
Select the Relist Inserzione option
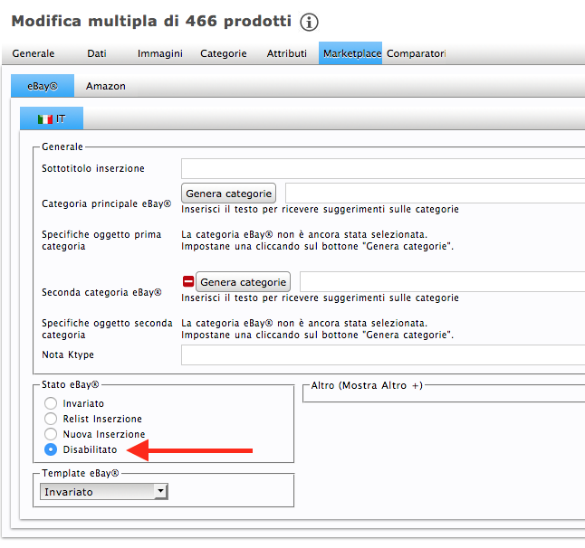coord(51,419)
